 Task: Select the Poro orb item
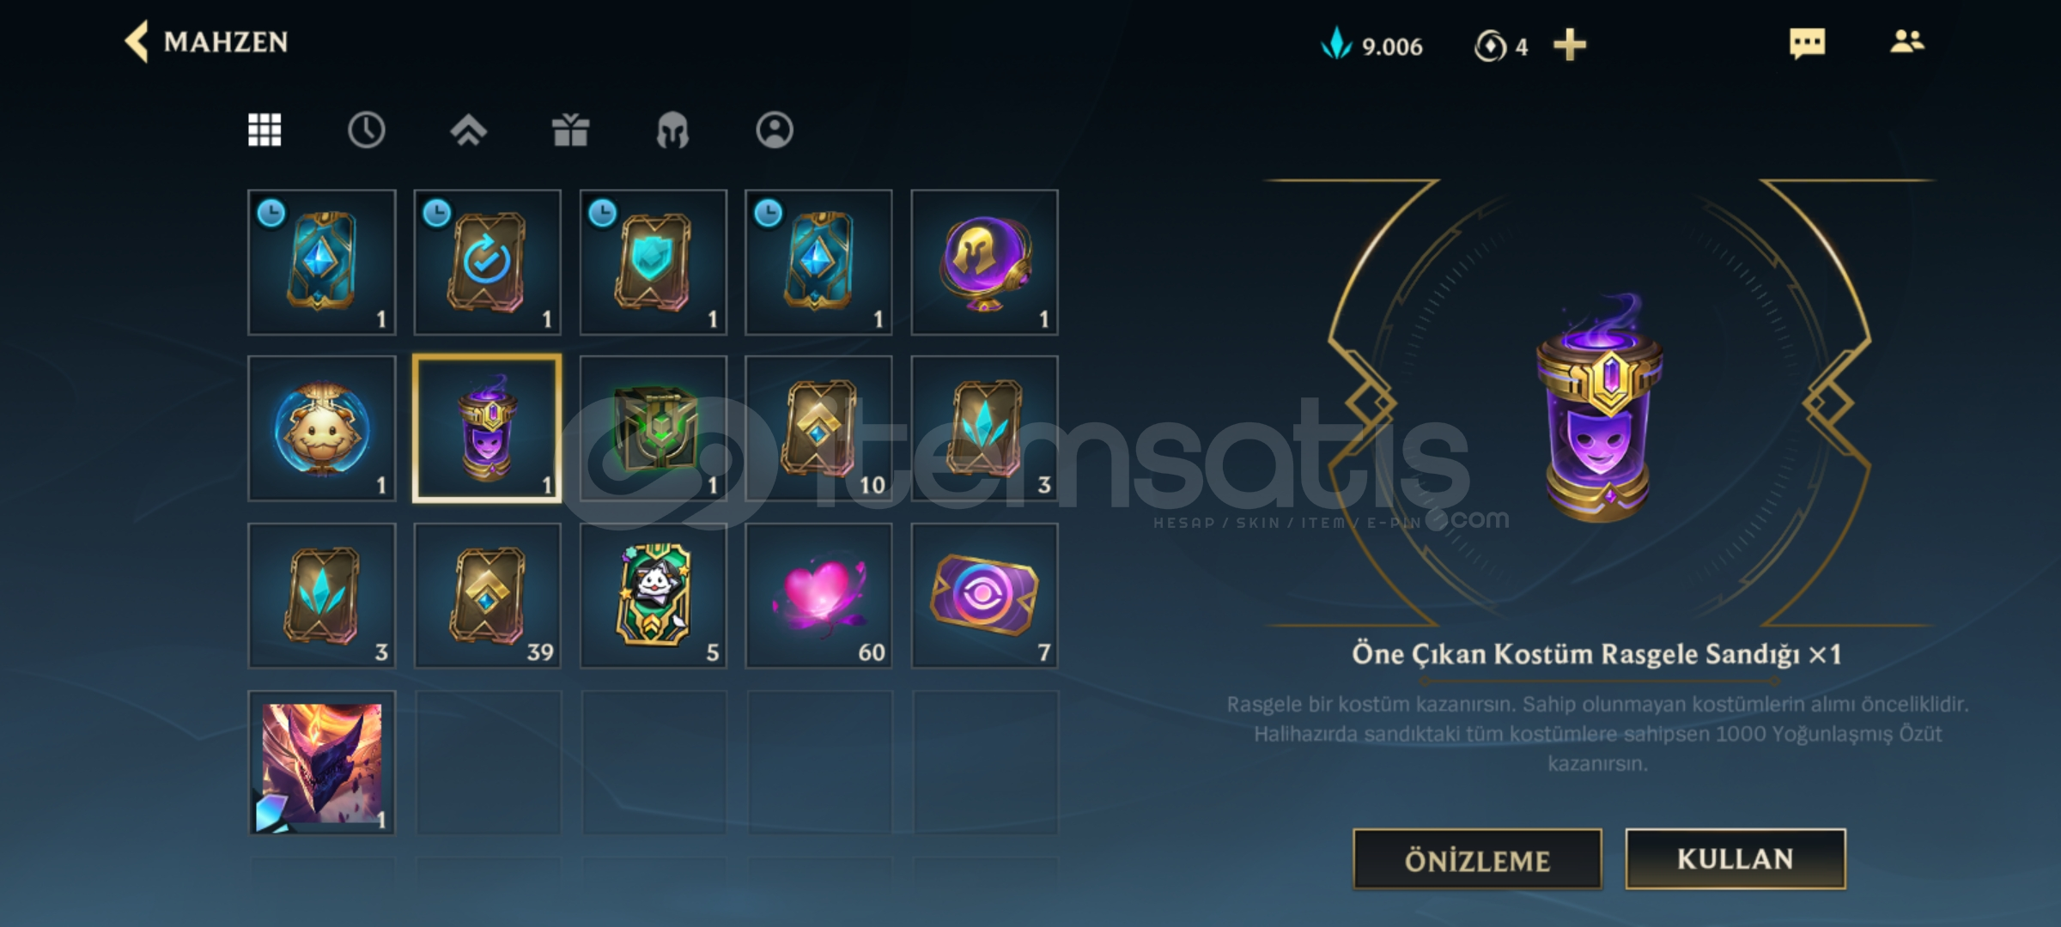pyautogui.click(x=322, y=428)
